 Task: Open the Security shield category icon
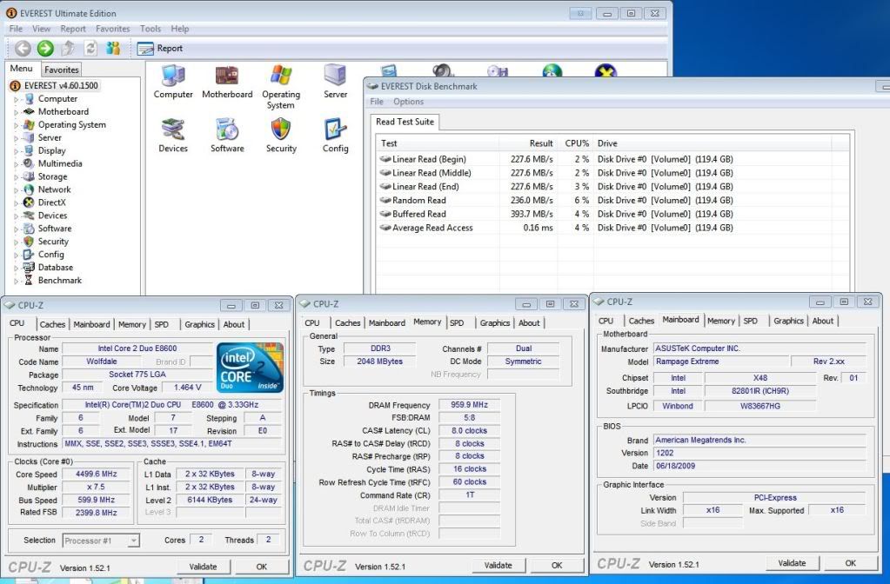pos(281,136)
